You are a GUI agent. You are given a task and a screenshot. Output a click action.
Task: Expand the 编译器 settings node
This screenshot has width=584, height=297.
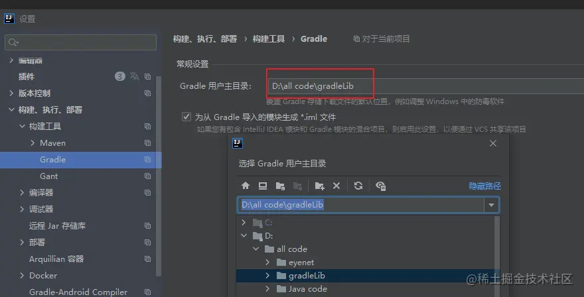22,192
